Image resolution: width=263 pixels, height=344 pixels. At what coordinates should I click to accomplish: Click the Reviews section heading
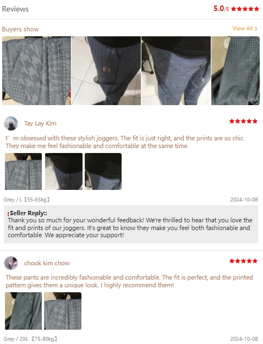(15, 9)
